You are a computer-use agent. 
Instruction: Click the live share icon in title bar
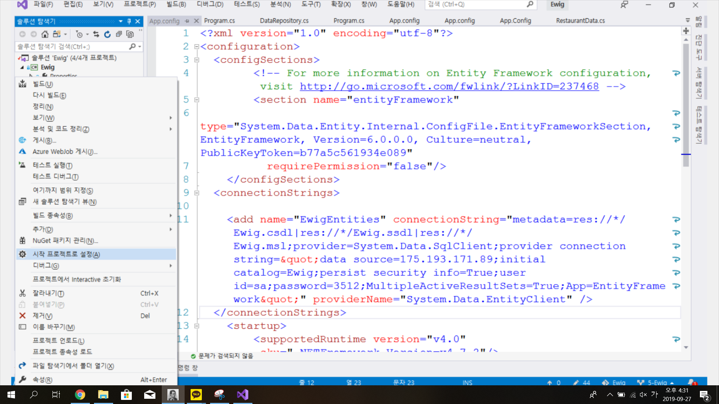(624, 5)
